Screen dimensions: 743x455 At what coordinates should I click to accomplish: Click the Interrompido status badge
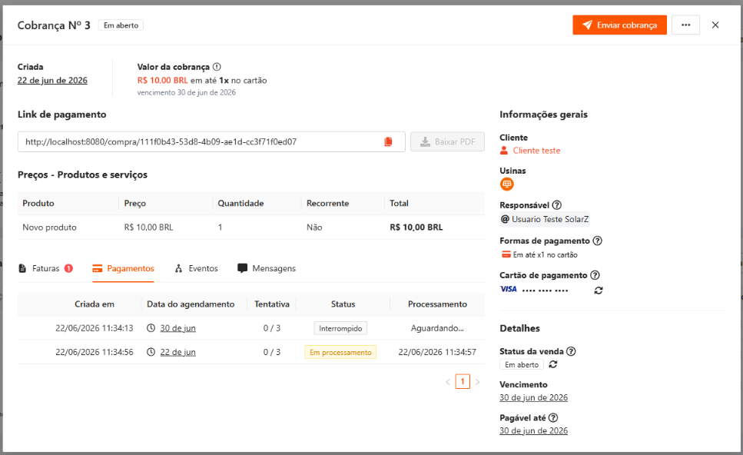[x=340, y=328]
